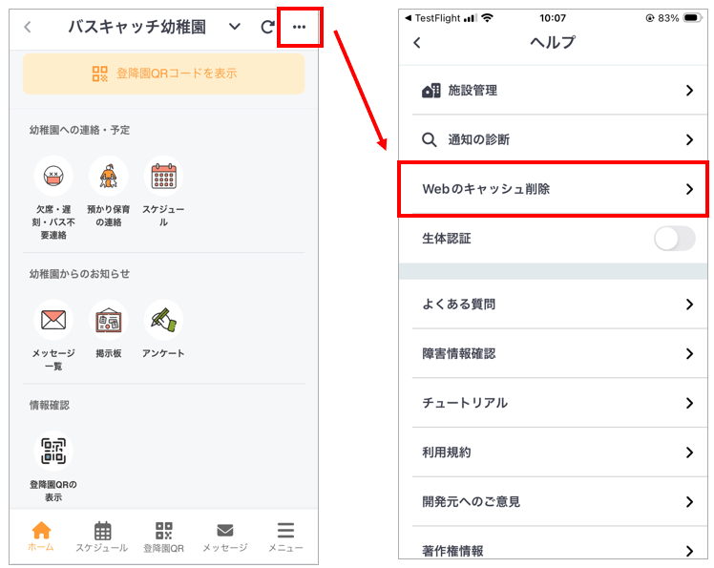Open the three-dot more menu

tap(299, 27)
